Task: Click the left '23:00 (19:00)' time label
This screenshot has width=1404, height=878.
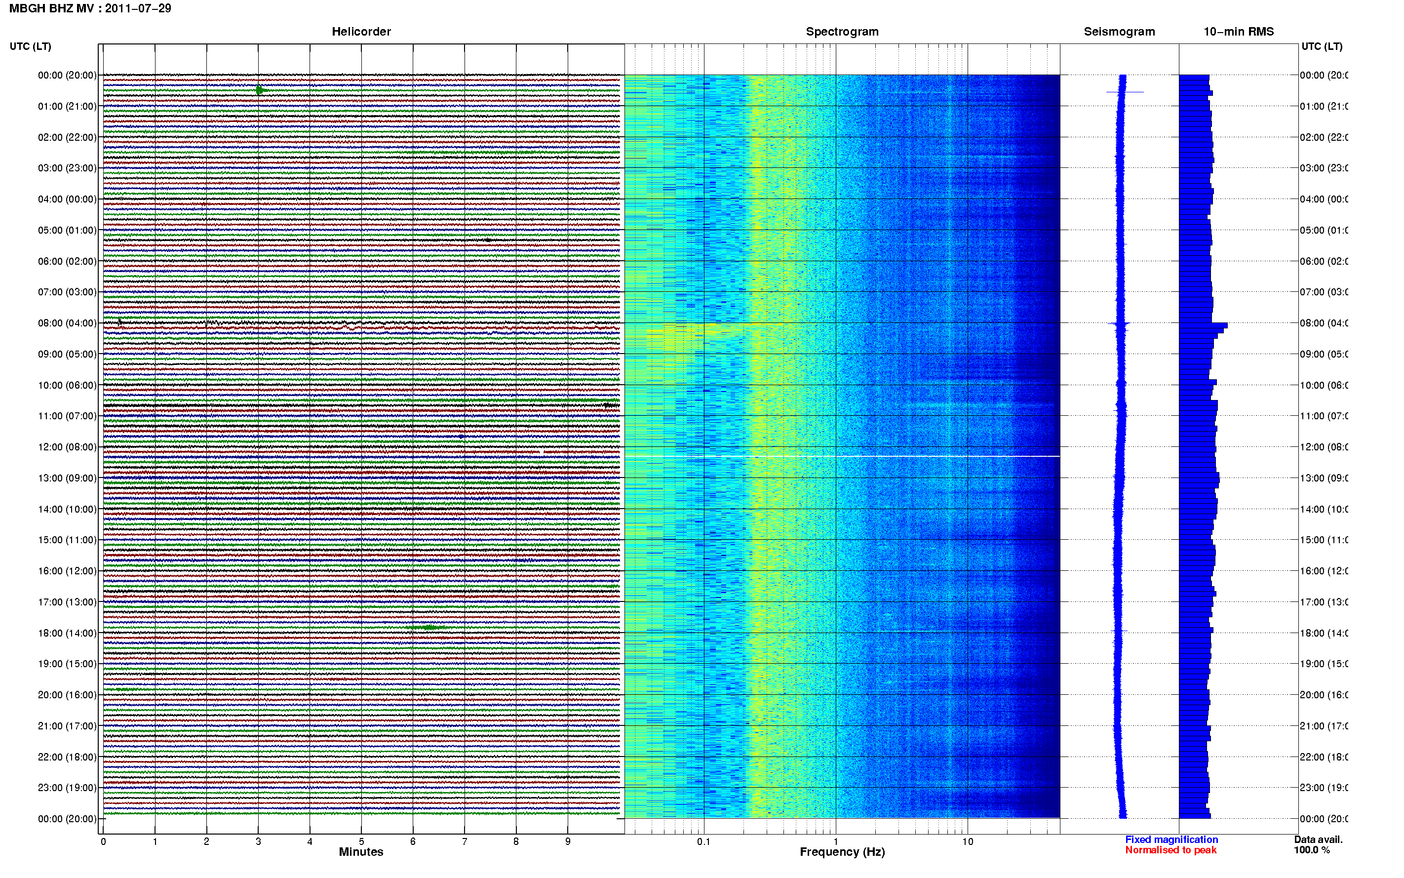Action: (x=67, y=788)
